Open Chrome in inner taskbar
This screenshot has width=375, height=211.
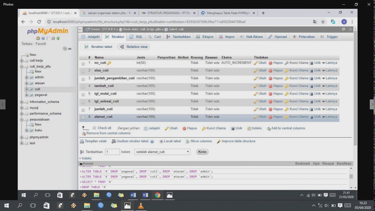pyautogui.click(x=158, y=195)
